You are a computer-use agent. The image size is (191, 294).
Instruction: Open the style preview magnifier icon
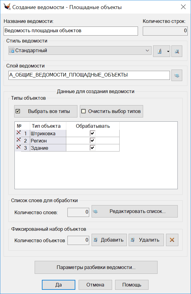177,51
